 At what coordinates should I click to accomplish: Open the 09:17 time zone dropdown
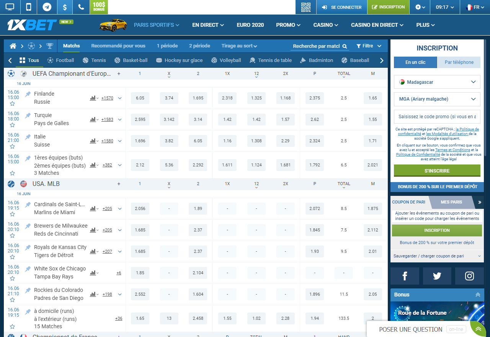pos(445,7)
